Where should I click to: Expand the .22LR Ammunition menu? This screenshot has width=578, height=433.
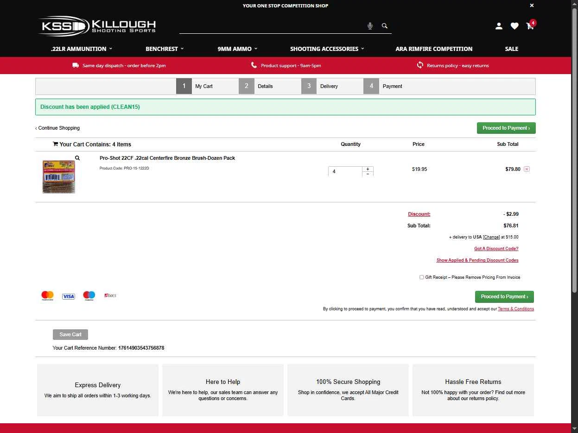point(82,49)
